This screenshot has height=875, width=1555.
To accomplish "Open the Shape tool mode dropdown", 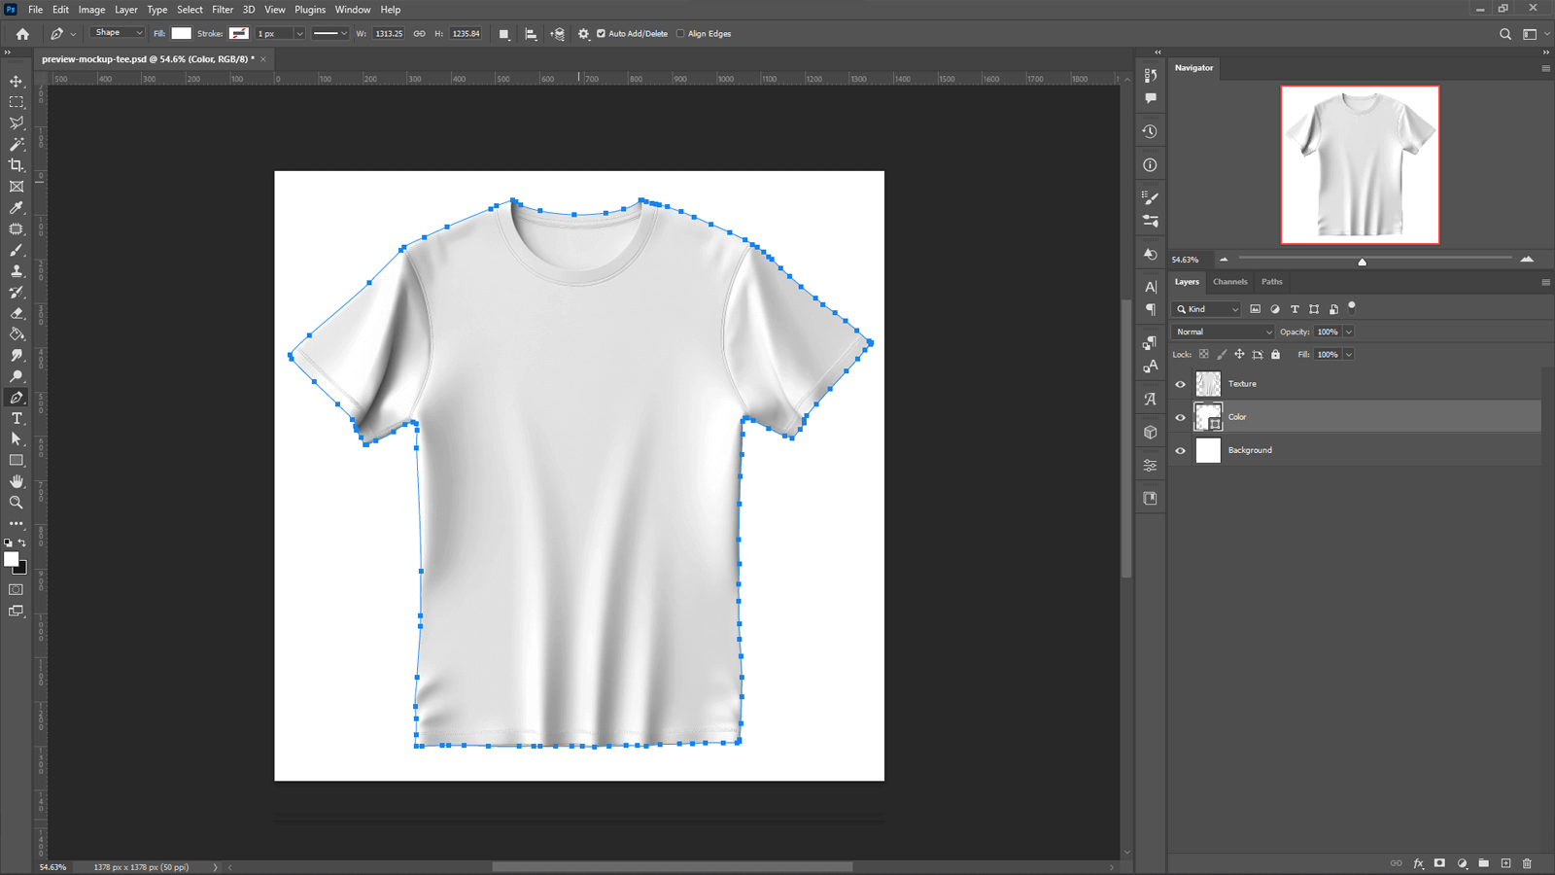I will pos(118,33).
